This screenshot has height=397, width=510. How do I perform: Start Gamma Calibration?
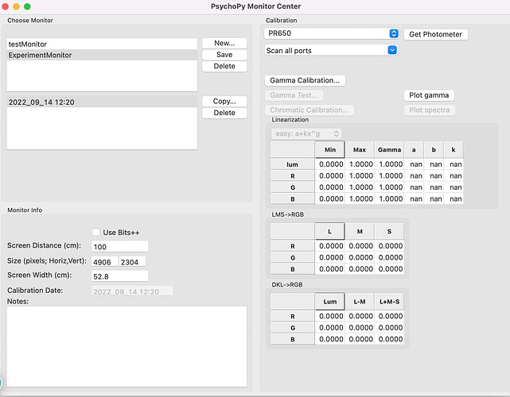pos(305,80)
